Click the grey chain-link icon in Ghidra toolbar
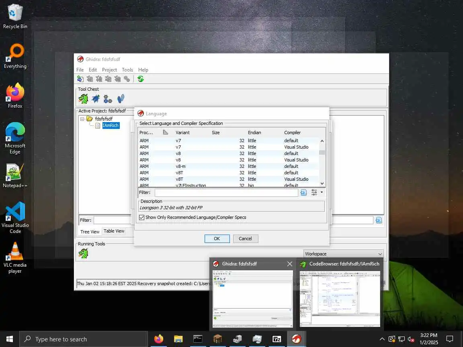The width and height of the screenshot is (463, 347). point(127,79)
